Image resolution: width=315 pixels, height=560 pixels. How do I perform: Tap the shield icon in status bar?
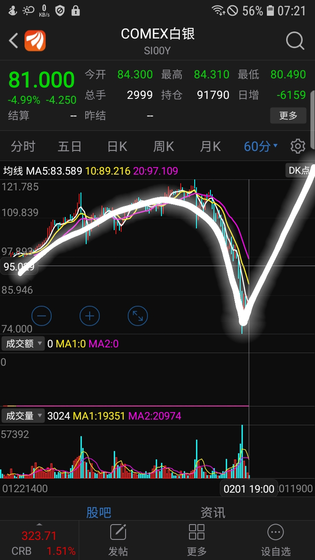click(60, 10)
